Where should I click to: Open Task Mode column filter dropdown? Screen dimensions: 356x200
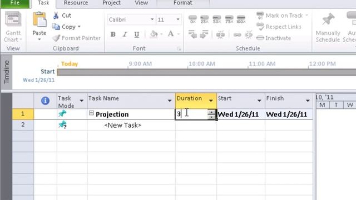pos(82,101)
